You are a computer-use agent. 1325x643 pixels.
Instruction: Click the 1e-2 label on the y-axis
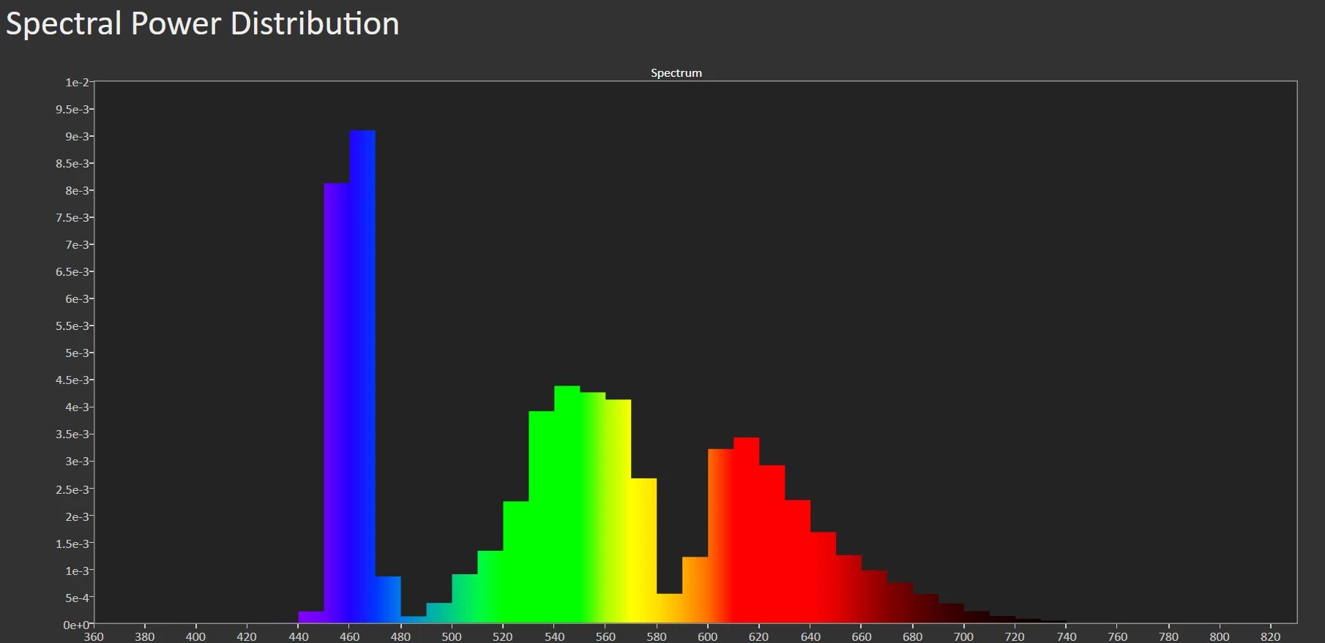pyautogui.click(x=77, y=83)
